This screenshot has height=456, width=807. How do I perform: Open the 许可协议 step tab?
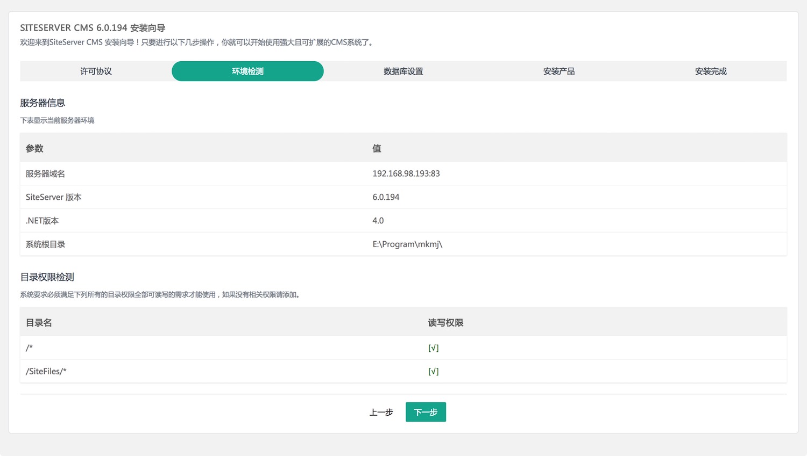[x=96, y=71]
